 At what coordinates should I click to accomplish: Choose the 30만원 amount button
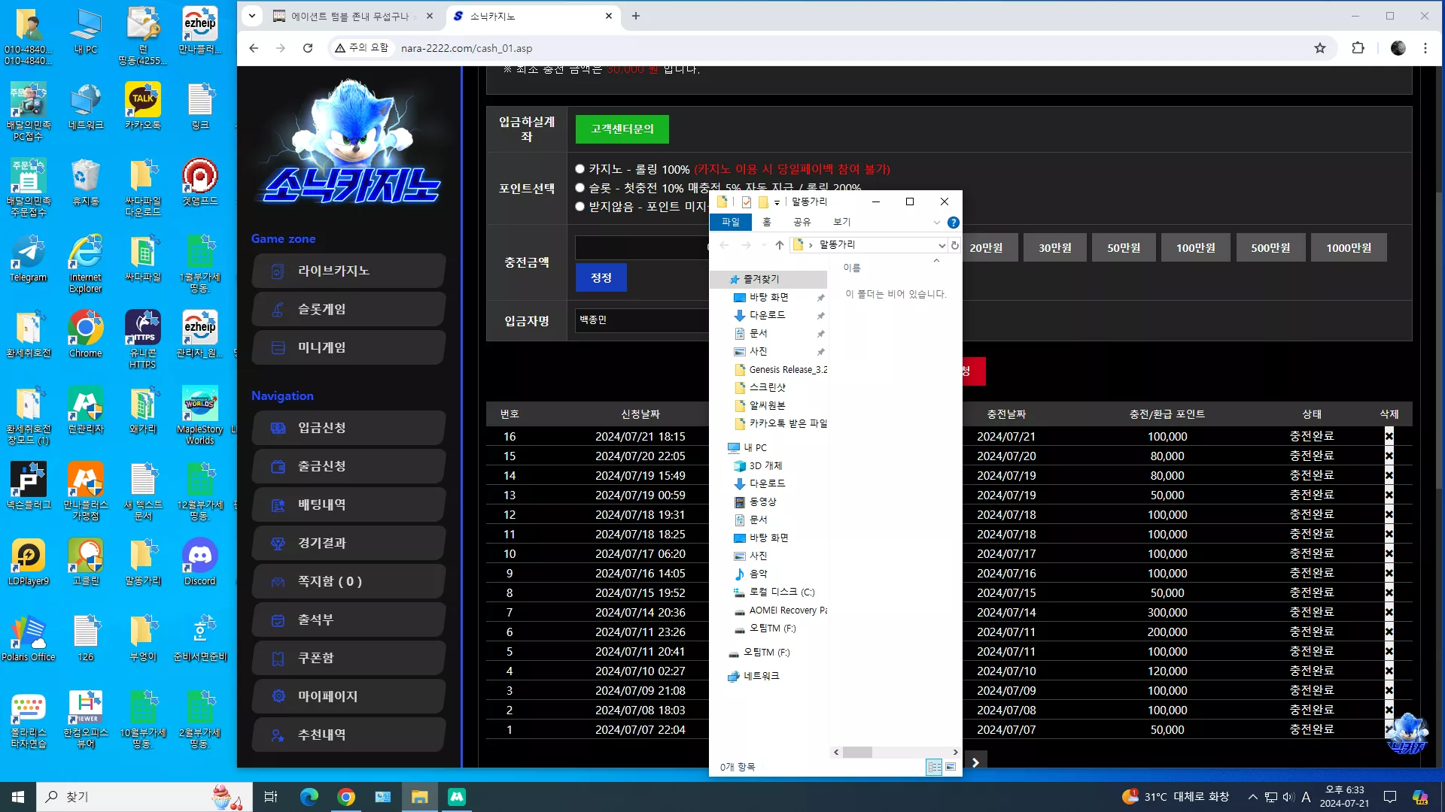click(x=1055, y=248)
